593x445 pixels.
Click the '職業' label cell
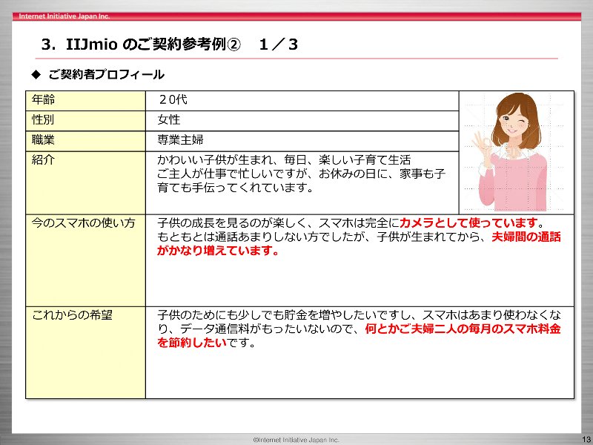(85, 141)
